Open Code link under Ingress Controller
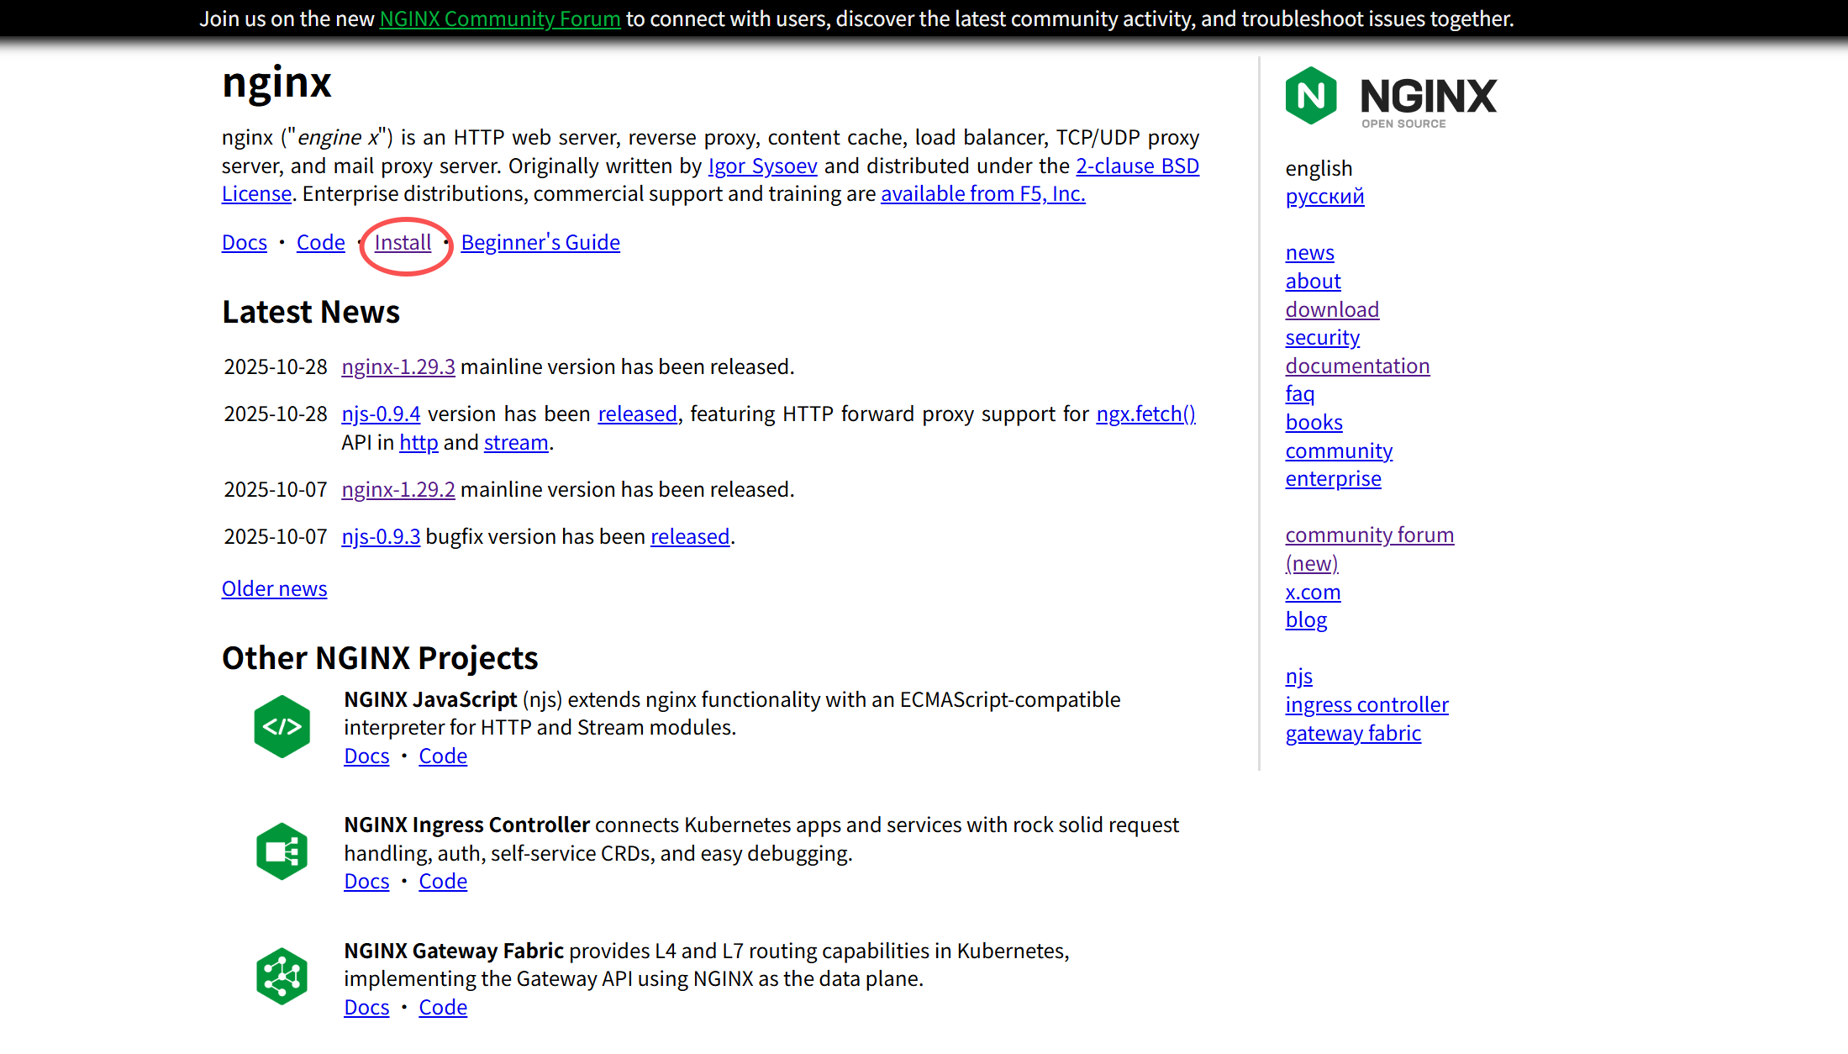 tap(443, 882)
